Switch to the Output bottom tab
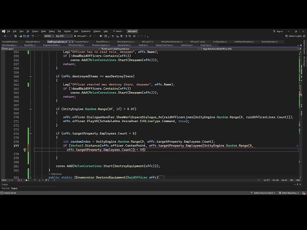This screenshot has height=230, width=307. pos(14,188)
